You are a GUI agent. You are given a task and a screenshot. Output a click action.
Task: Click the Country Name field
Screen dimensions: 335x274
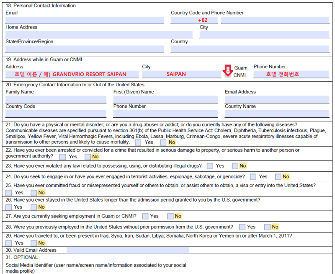(277, 114)
